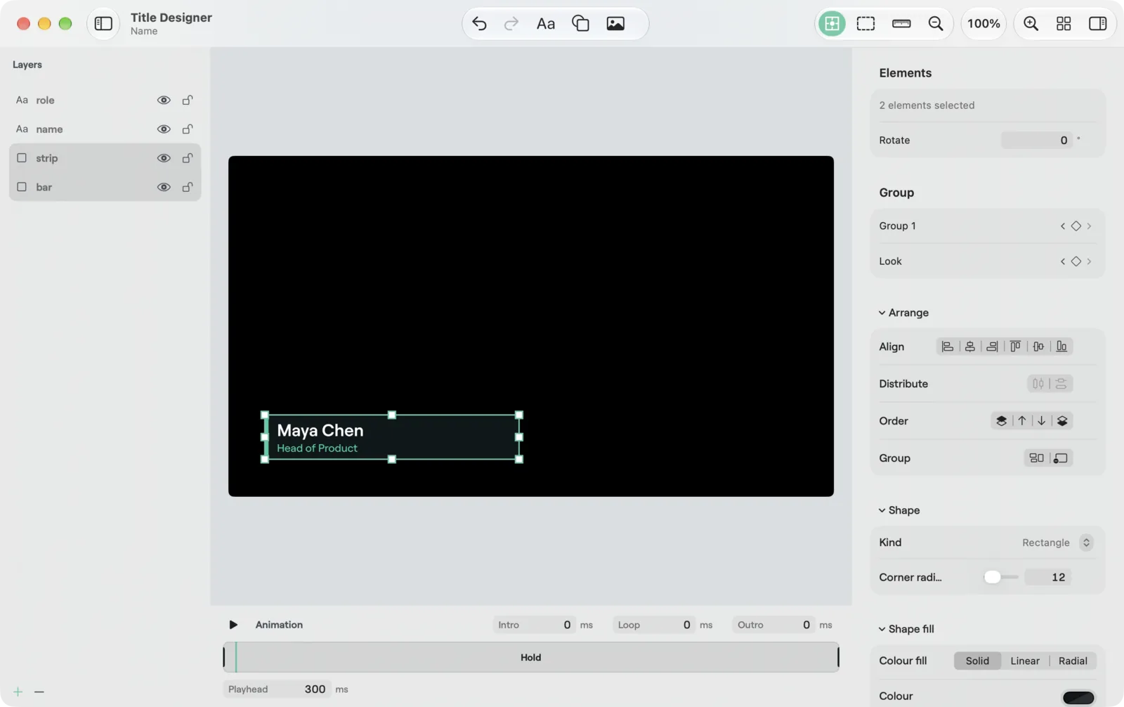The width and height of the screenshot is (1124, 707).
Task: Open the four-square grid view
Action: pos(1064,23)
